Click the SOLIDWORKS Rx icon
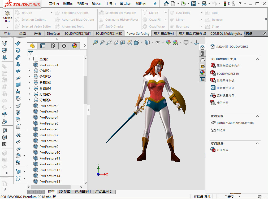268x199 pixels. coord(213,73)
